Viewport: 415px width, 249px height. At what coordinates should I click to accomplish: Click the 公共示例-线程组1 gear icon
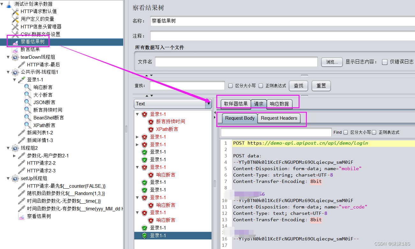15,72
